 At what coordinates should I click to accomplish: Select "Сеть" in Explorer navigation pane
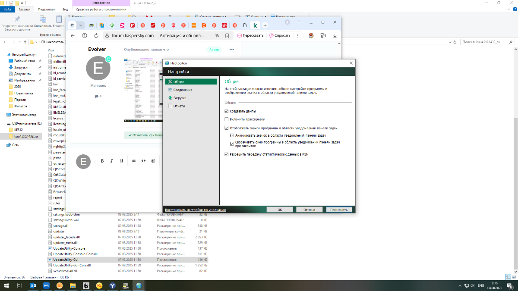point(16,145)
